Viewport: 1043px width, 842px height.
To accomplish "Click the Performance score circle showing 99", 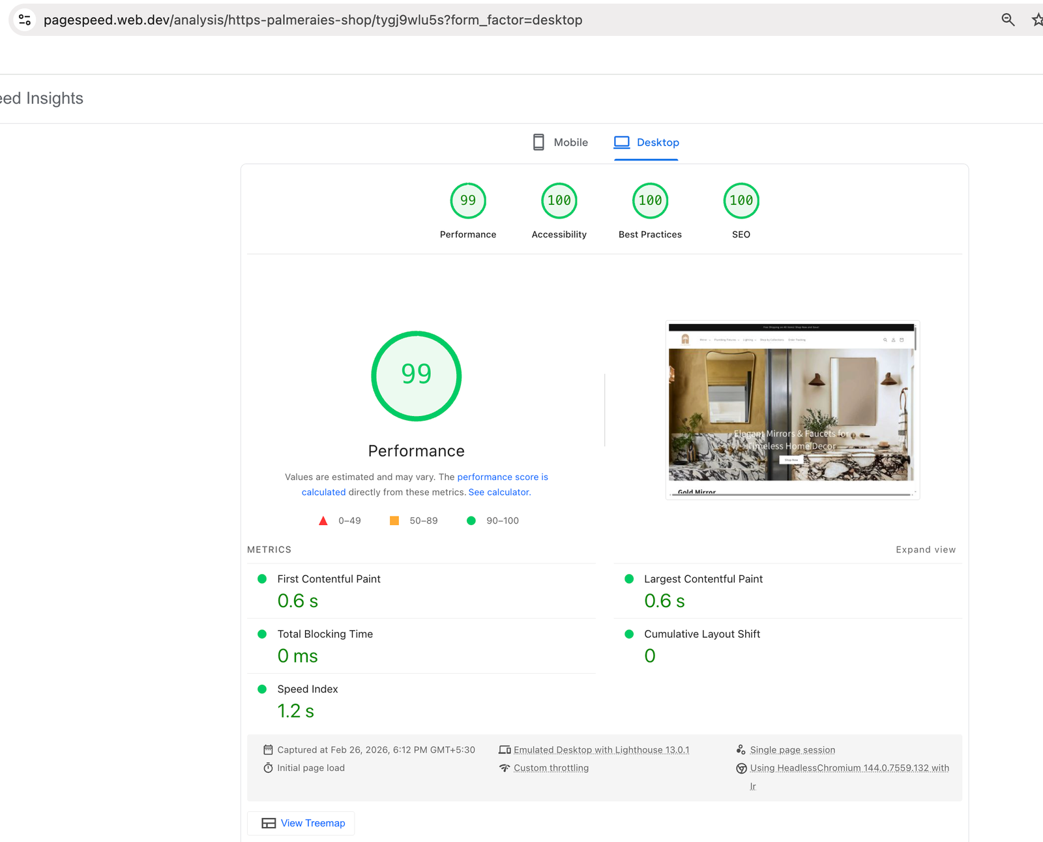I will click(x=468, y=200).
